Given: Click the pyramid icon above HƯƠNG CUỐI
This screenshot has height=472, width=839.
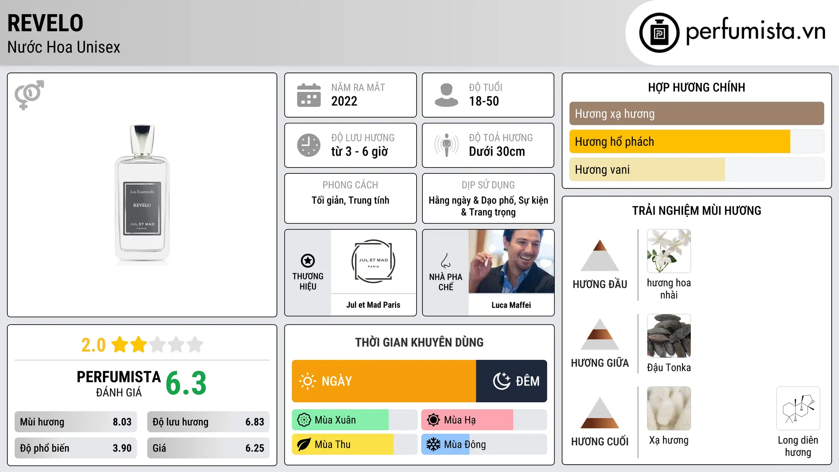Looking at the screenshot, I should click(600, 413).
